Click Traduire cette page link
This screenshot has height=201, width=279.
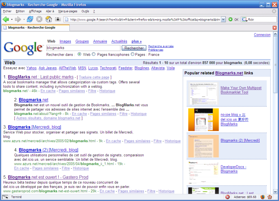coord(94,77)
